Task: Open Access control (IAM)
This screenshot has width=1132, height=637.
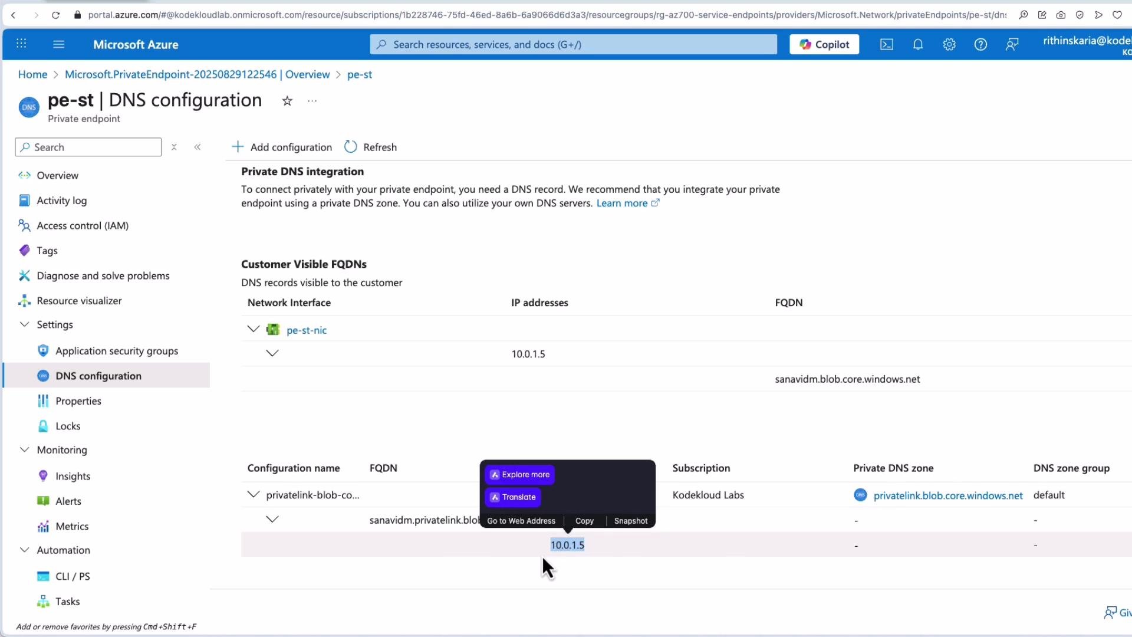Action: click(x=83, y=225)
